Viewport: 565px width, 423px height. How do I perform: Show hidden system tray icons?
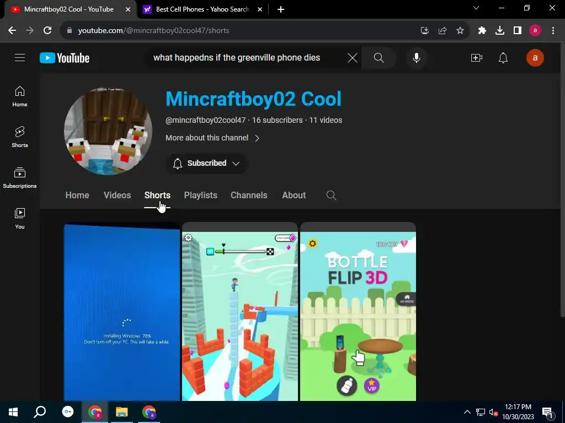click(x=467, y=412)
